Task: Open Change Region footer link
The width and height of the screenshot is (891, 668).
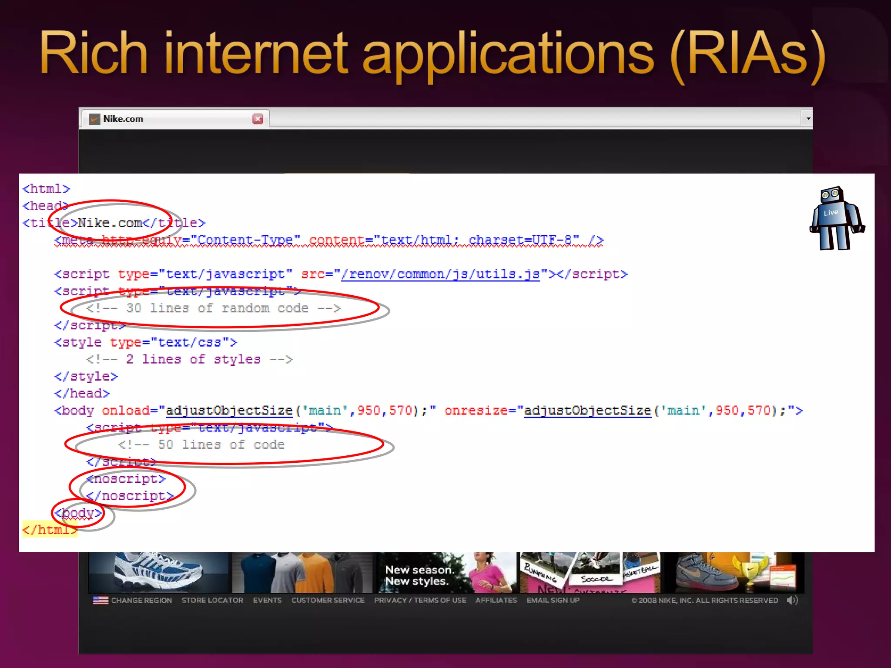Action: 141,601
